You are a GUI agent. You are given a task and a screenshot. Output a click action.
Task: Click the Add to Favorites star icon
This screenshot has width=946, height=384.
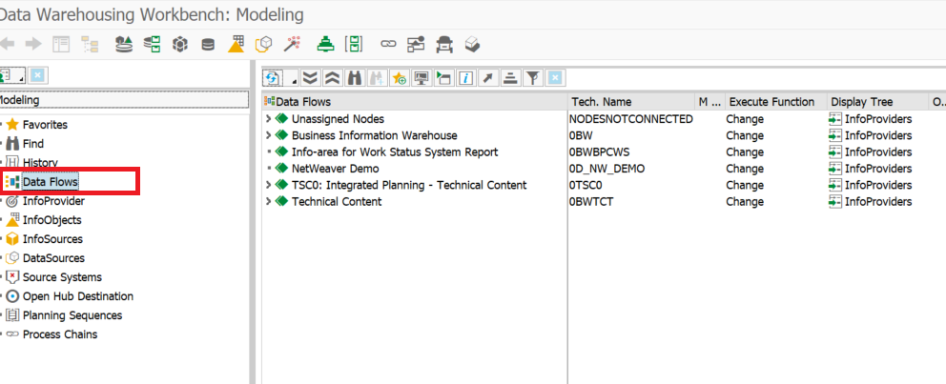399,78
